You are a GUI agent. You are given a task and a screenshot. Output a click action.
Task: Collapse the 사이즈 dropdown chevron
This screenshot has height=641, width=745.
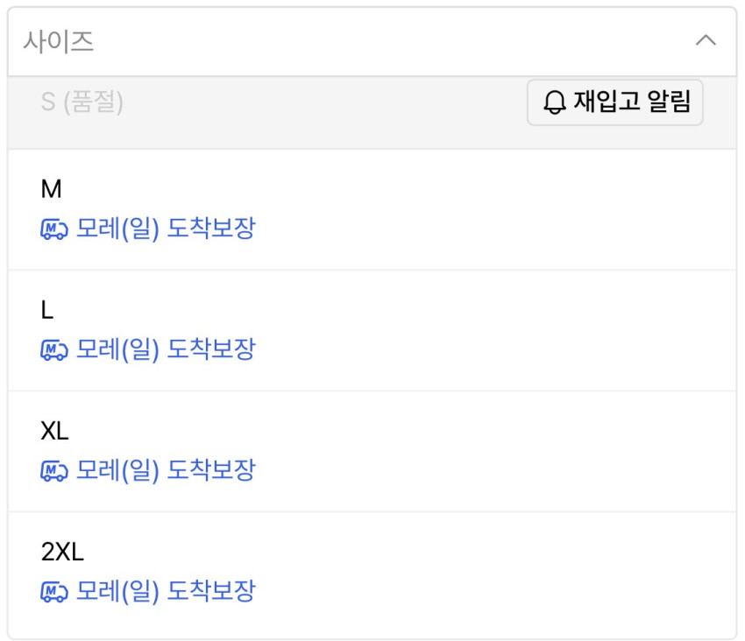pos(706,41)
